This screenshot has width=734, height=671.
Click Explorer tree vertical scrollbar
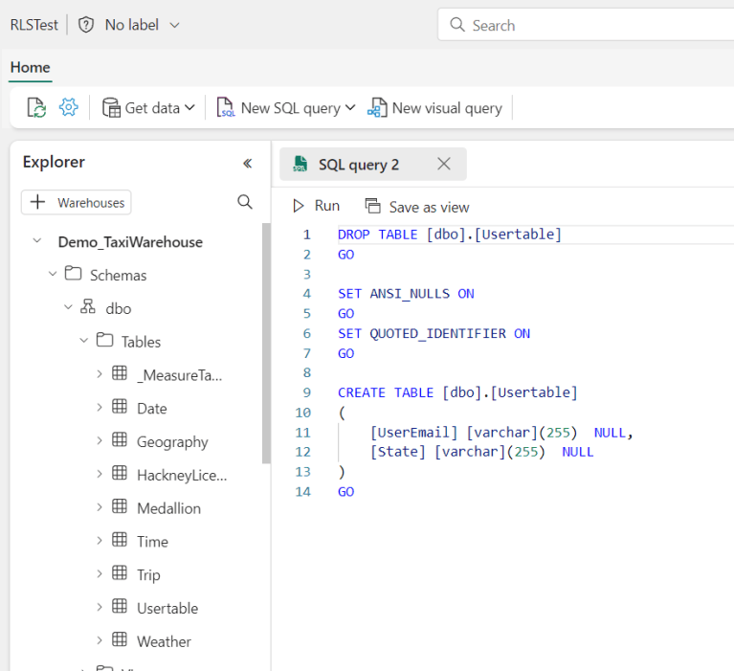pos(266,344)
